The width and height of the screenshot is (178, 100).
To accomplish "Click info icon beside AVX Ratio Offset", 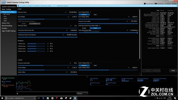I will click(x=71, y=26).
